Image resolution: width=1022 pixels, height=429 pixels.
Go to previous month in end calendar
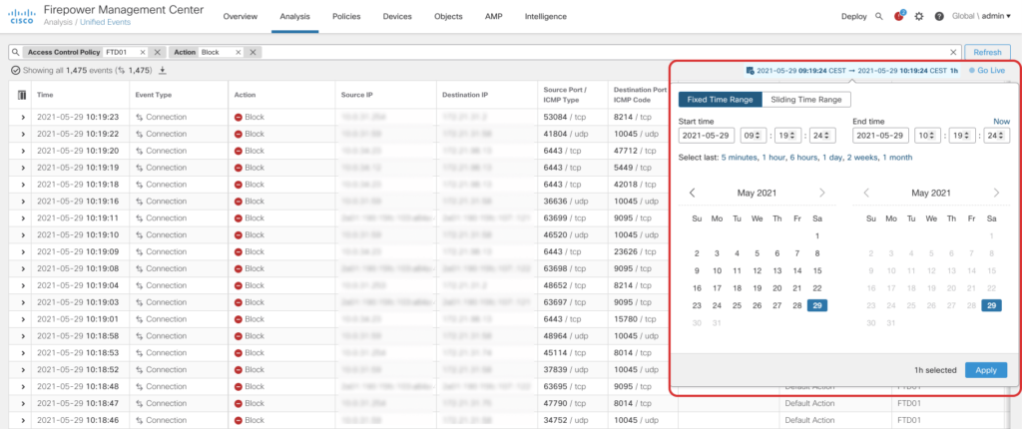866,193
